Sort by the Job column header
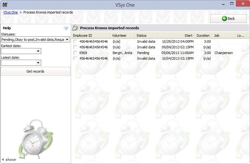The height and width of the screenshot is (164, 250). point(224,36)
